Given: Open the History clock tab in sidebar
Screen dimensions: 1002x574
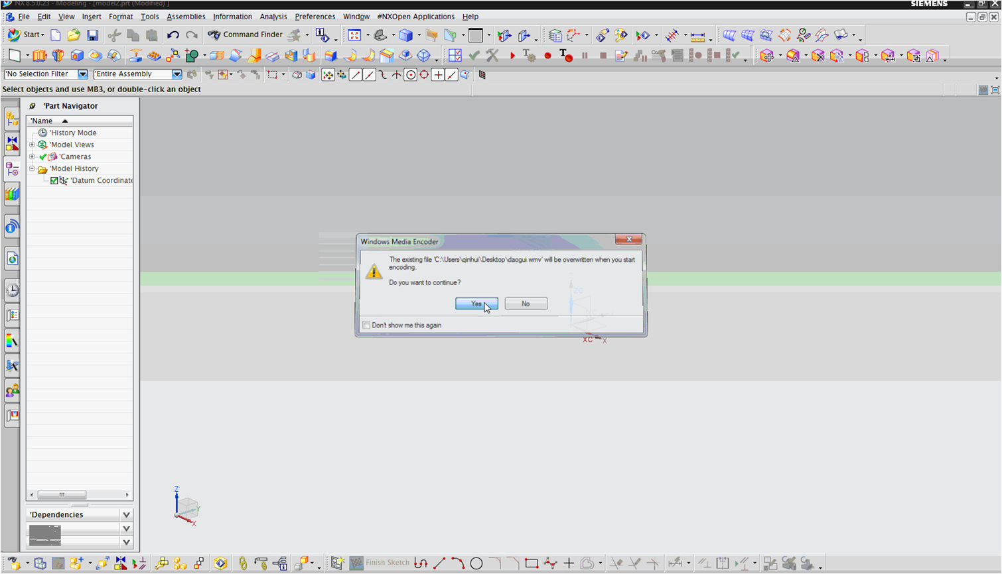Looking at the screenshot, I should [12, 290].
